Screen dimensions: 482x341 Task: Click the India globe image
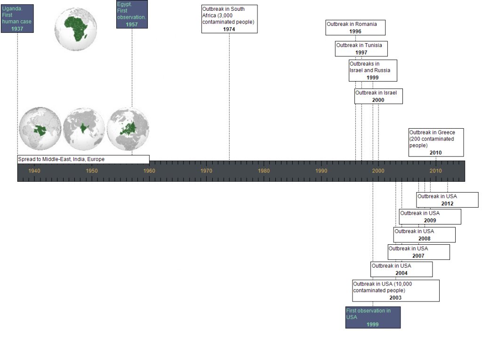(x=84, y=128)
